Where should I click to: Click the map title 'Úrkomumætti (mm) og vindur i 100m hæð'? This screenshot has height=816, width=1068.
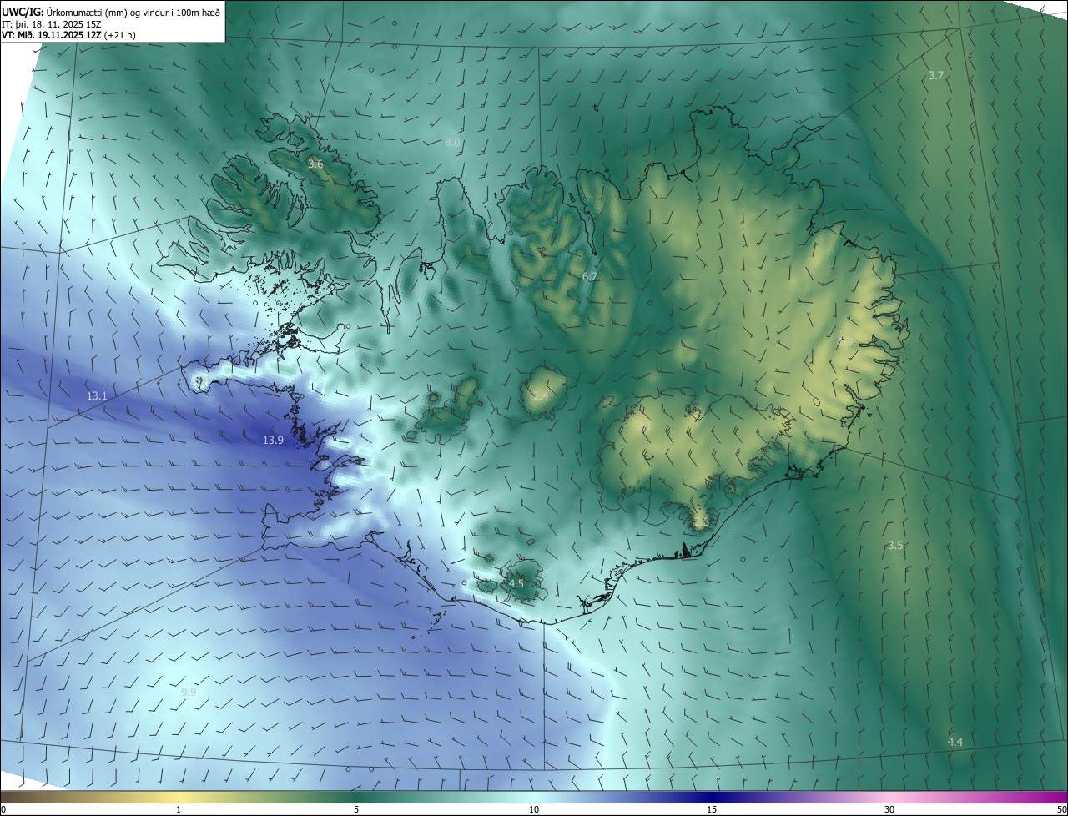coord(133,12)
